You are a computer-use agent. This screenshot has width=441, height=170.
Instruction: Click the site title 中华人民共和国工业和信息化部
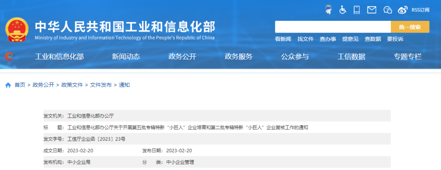pyautogui.click(x=125, y=26)
